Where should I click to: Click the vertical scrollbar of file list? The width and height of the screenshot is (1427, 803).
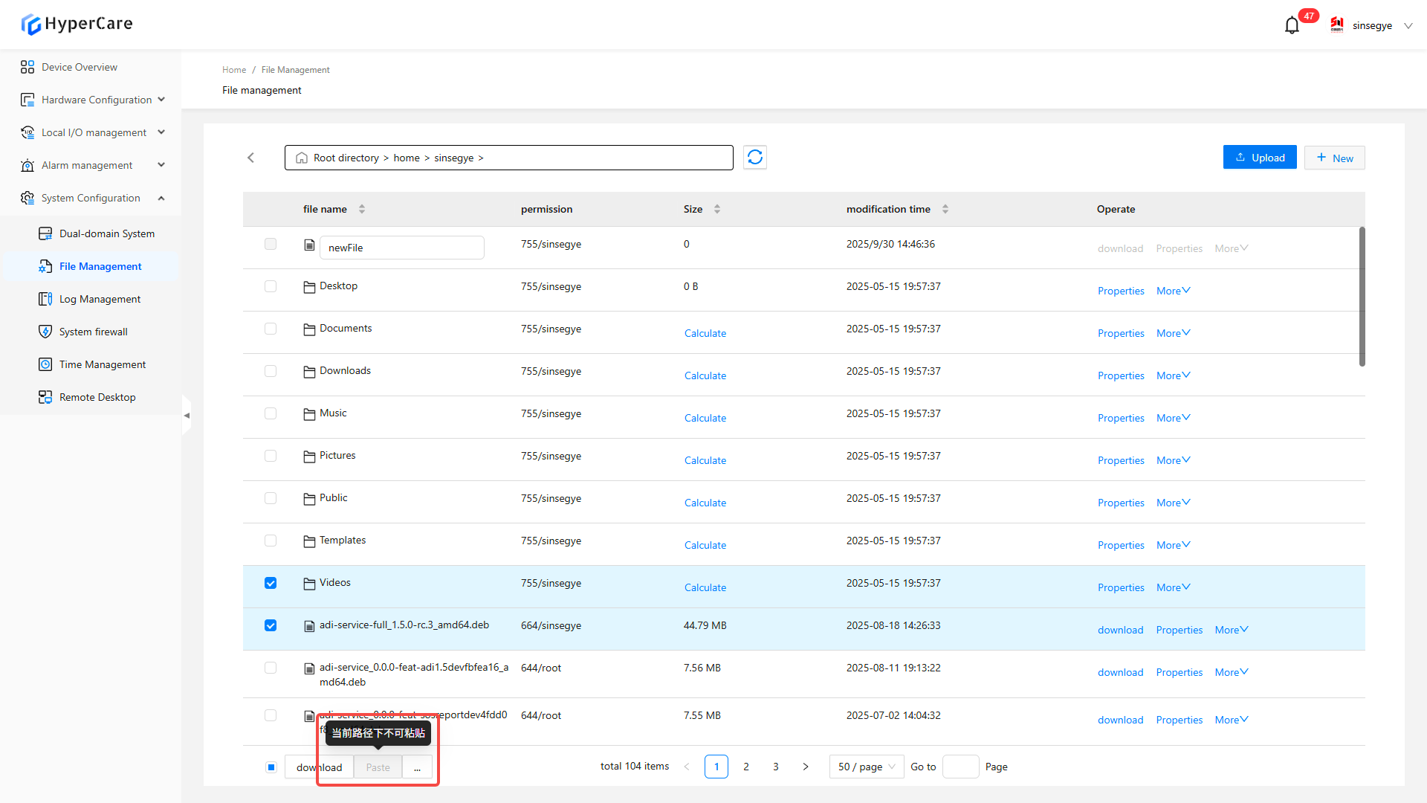1362,297
